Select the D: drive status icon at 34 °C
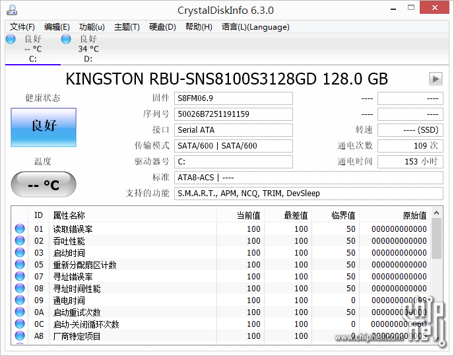454x356 pixels. click(66, 39)
